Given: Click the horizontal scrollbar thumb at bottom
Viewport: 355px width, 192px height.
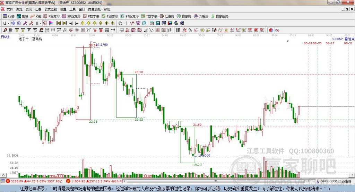Looking at the screenshot, I should pos(216,181).
